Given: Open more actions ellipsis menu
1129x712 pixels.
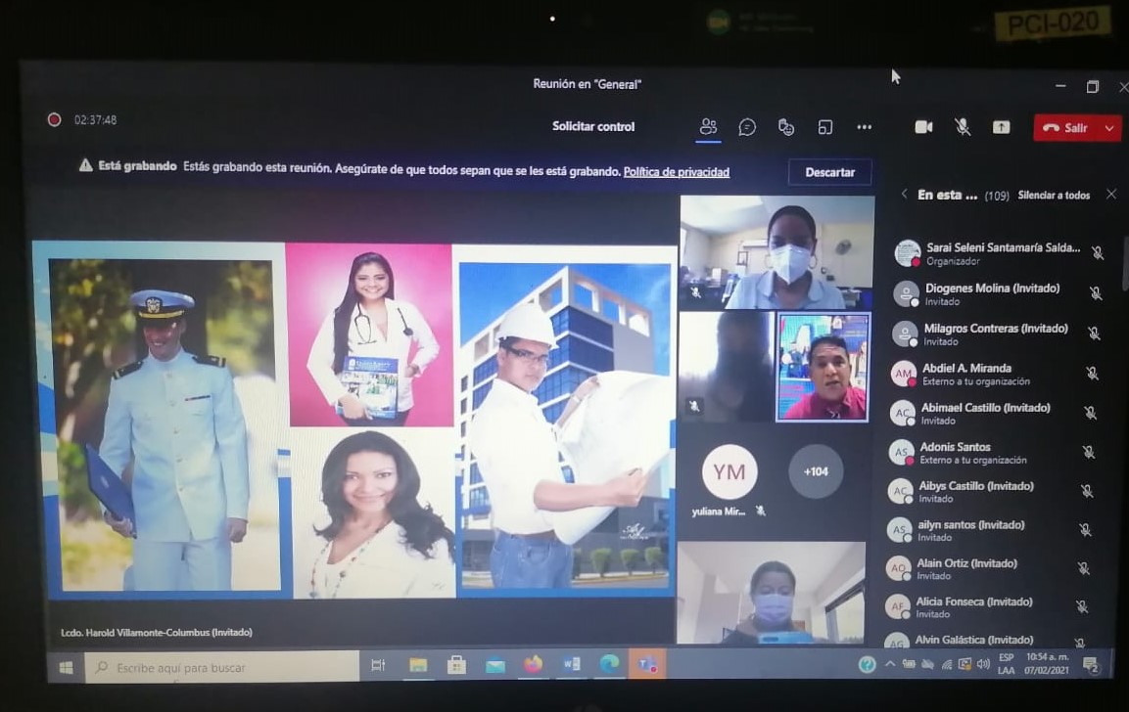Looking at the screenshot, I should [x=864, y=127].
